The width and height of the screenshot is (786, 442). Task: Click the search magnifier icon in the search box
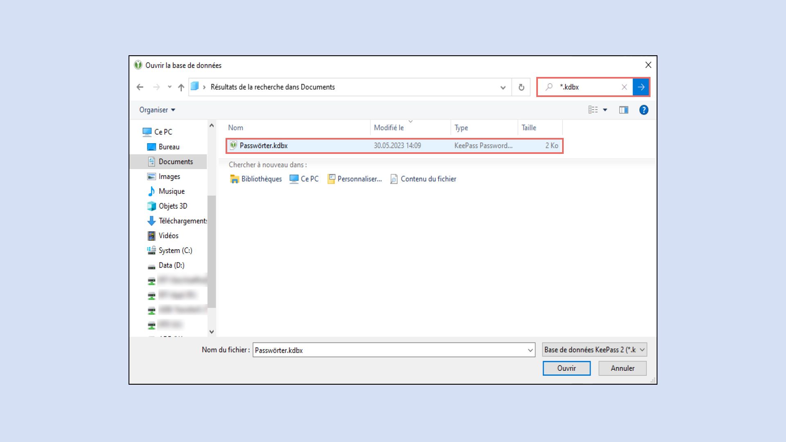point(549,87)
